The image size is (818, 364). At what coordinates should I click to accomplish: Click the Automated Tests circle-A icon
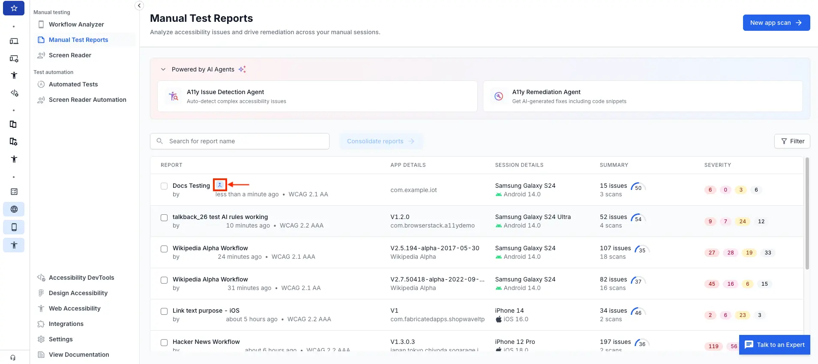pyautogui.click(x=41, y=84)
